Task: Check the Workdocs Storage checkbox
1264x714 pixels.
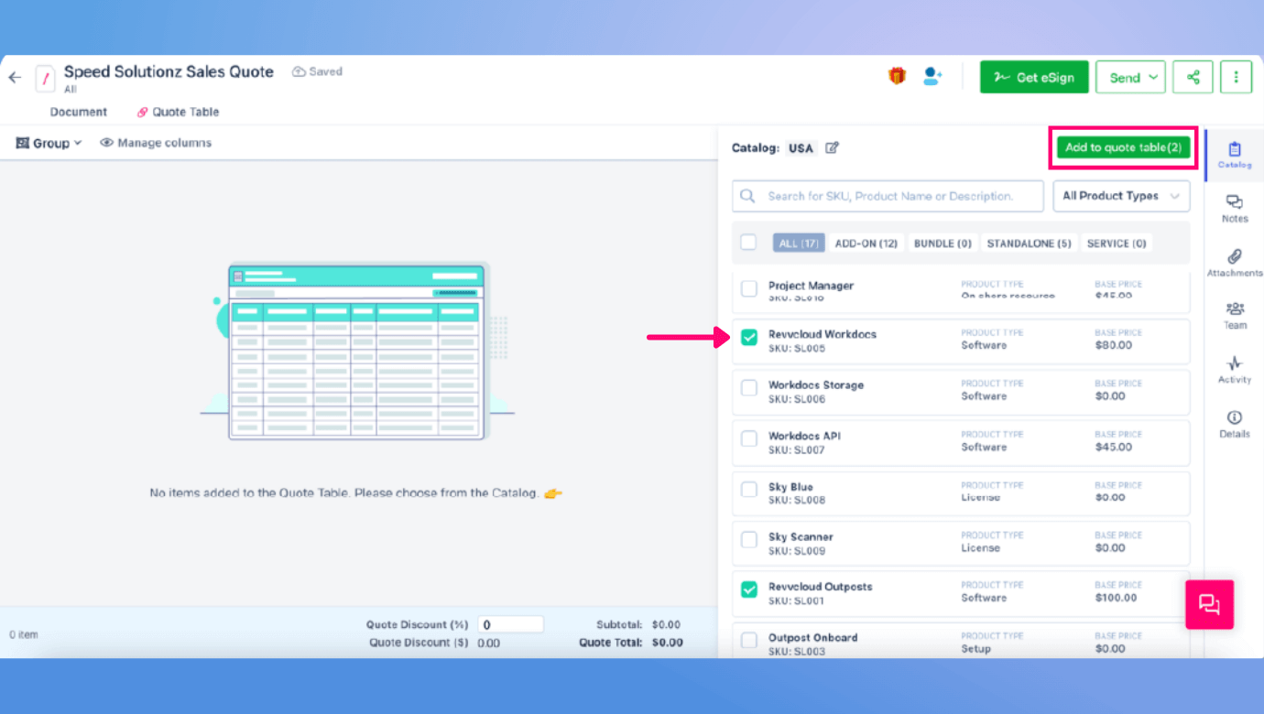Action: tap(749, 388)
